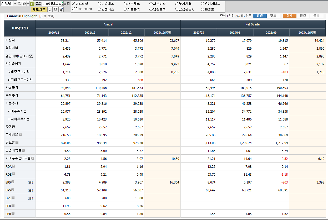328x220 pixels.
Task: Select the 재무비율 radio button
Action: click(x=151, y=4)
